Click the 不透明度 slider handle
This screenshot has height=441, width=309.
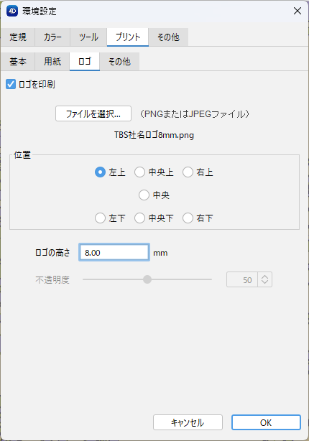tap(147, 279)
